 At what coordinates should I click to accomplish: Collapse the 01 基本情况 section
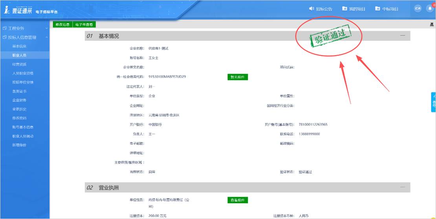402,36
